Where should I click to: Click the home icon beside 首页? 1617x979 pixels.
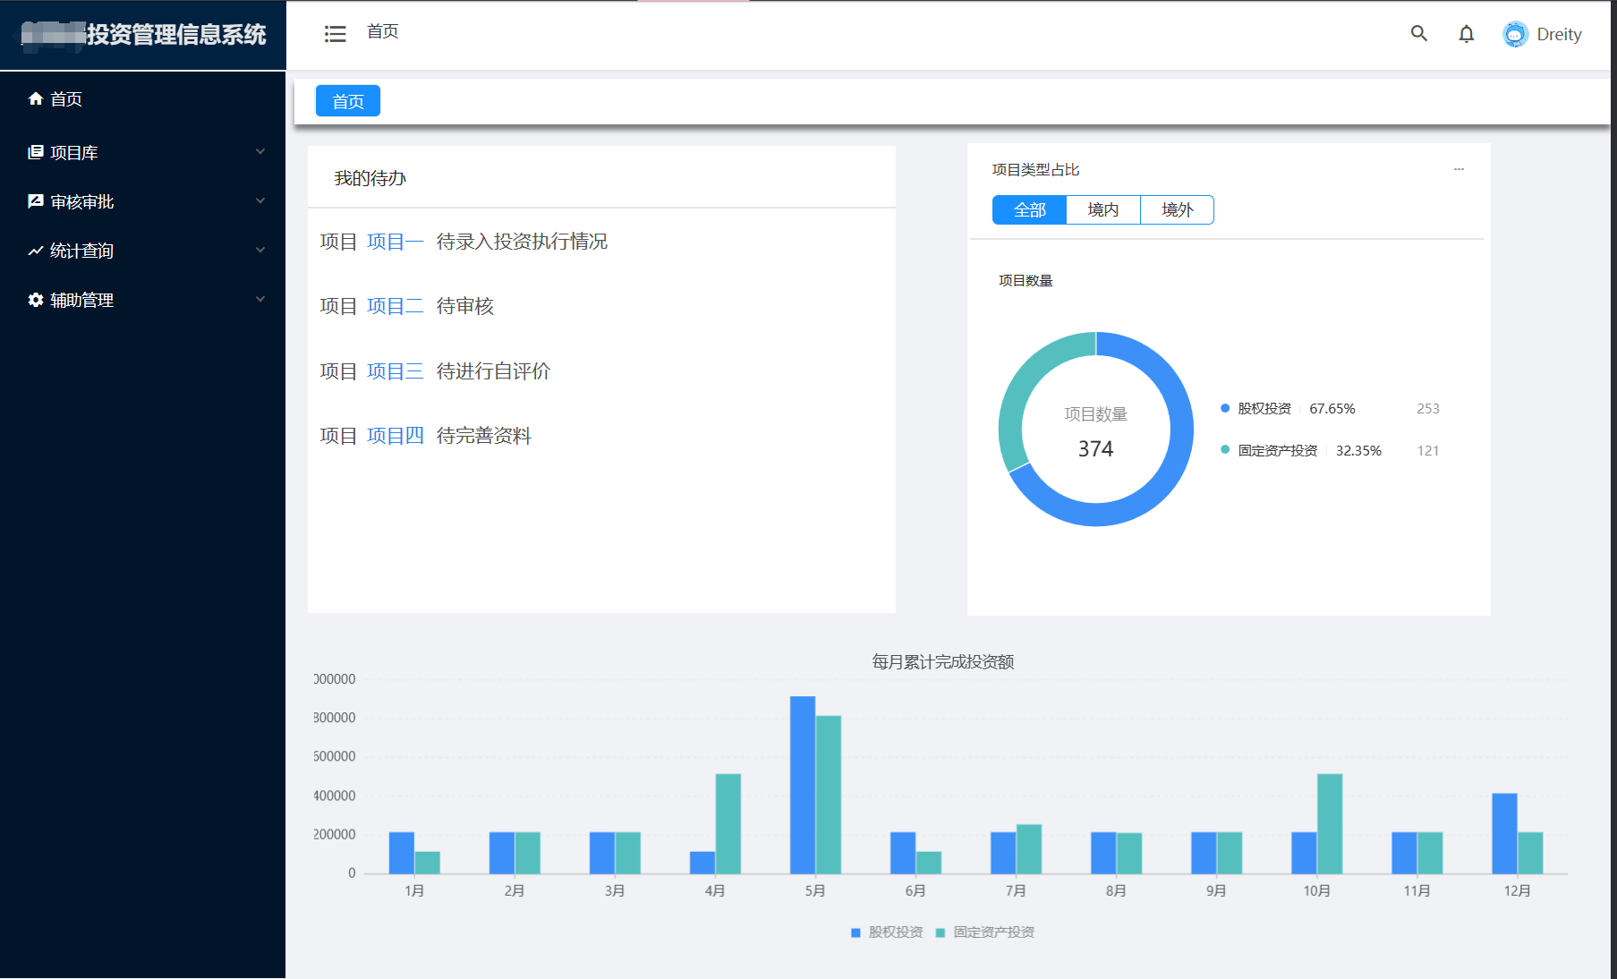point(36,98)
